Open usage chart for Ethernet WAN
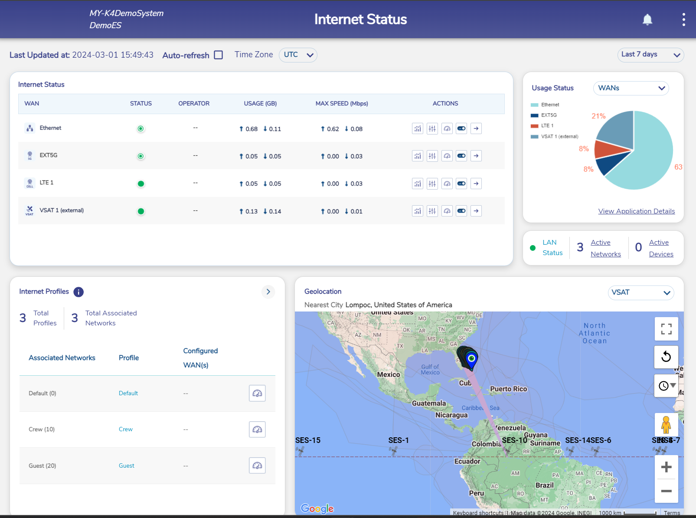This screenshot has height=518, width=696. pyautogui.click(x=417, y=128)
